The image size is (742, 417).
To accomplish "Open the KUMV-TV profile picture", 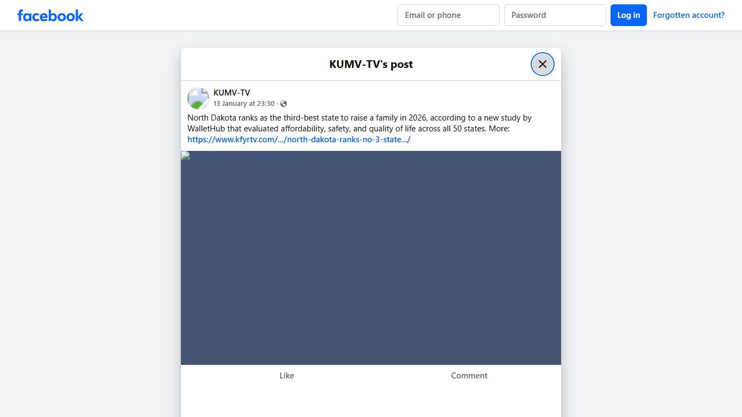I will tap(198, 98).
